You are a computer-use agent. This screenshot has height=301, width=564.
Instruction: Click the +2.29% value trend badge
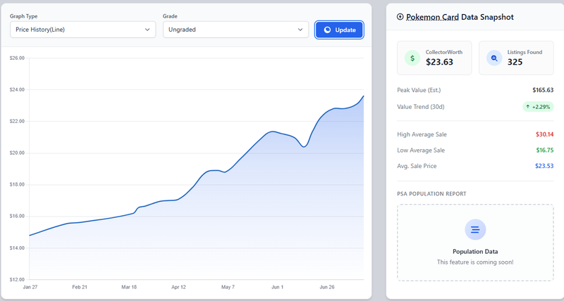(538, 107)
